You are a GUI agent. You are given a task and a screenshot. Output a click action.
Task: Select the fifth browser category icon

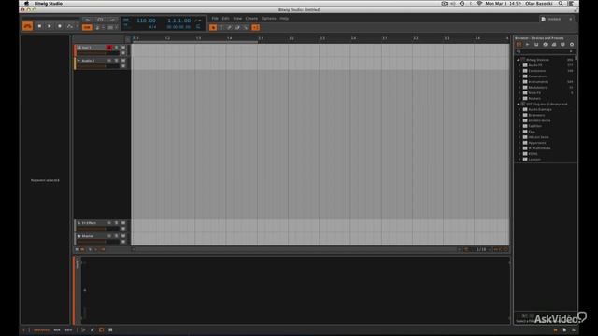click(554, 45)
